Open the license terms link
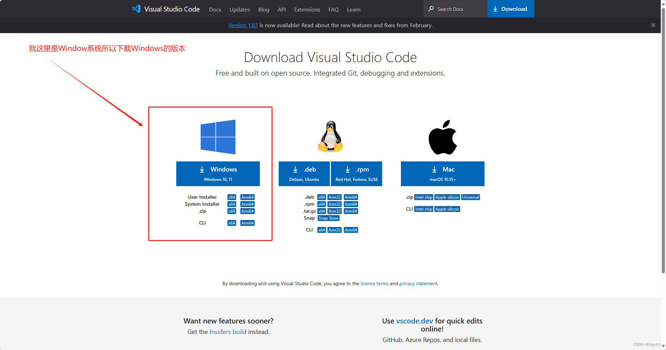The width and height of the screenshot is (666, 350). [x=374, y=283]
